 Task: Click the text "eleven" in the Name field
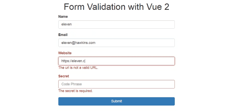click(x=66, y=24)
